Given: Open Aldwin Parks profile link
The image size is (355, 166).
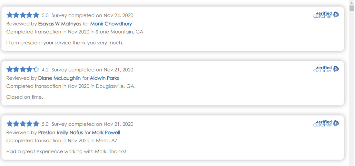Looking at the screenshot, I should [x=104, y=78].
